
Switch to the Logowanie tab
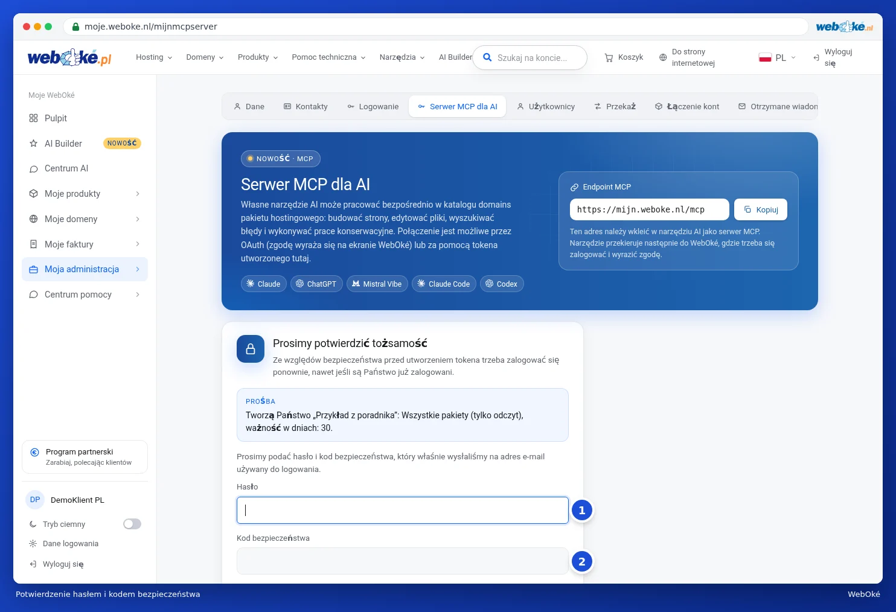(x=373, y=106)
